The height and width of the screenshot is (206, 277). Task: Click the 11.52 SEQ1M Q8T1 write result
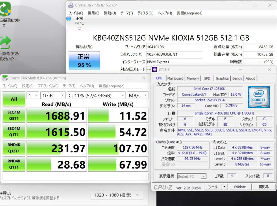tap(118, 115)
